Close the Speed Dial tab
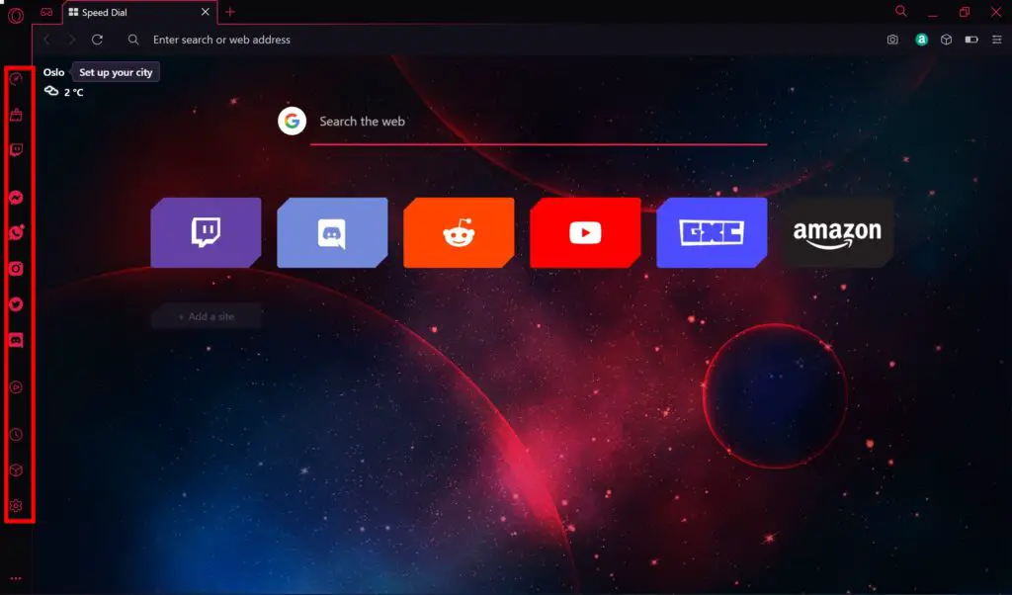Viewport: 1012px width, 595px height. coord(206,12)
